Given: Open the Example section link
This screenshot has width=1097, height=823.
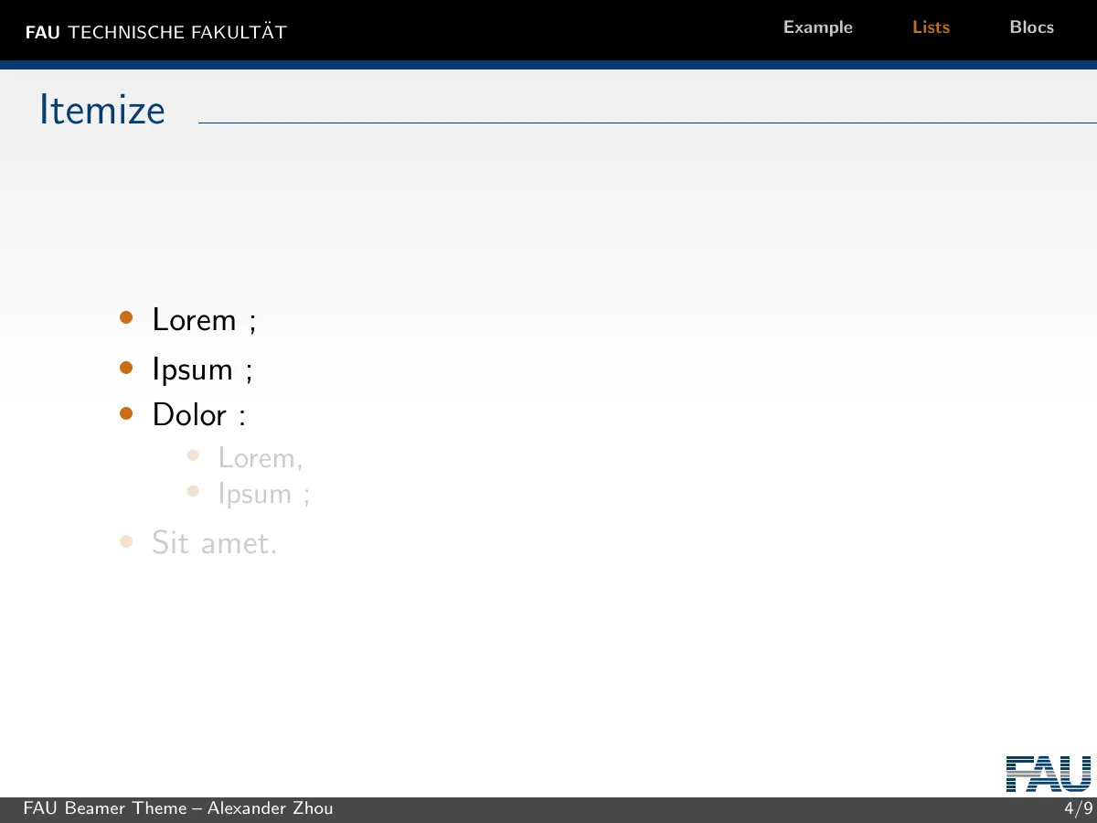Looking at the screenshot, I should [817, 27].
